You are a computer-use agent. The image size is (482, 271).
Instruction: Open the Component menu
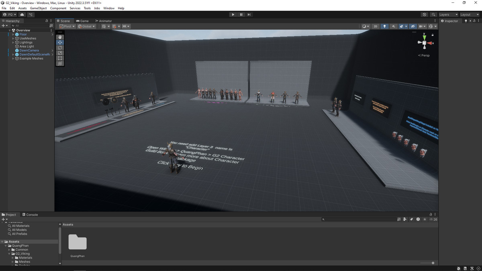pos(58,8)
